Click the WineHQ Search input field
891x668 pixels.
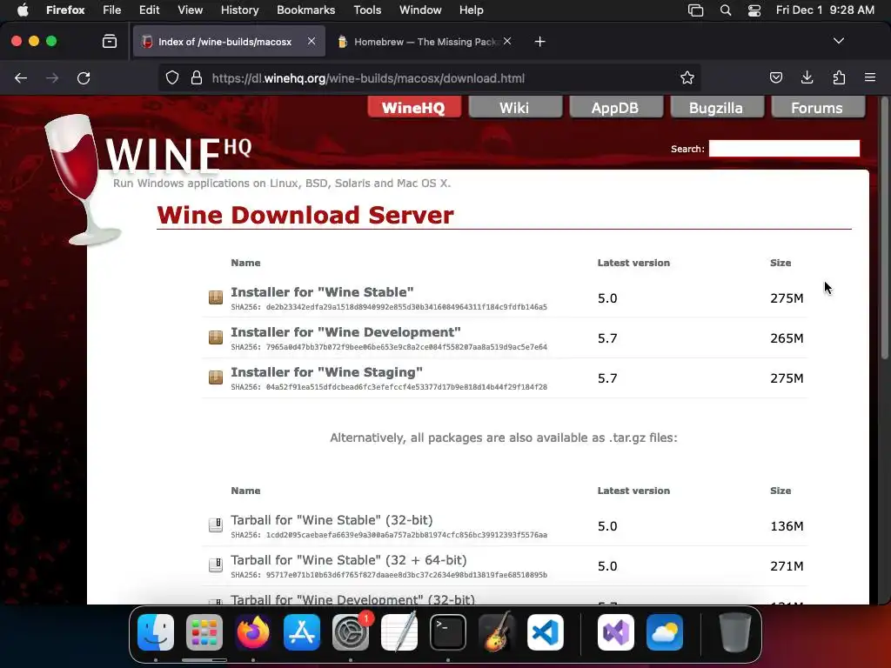pyautogui.click(x=784, y=148)
